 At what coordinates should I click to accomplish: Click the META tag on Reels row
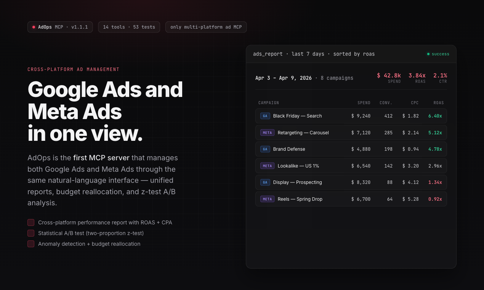tap(268, 199)
